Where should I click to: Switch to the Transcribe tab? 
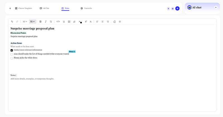(86, 8)
